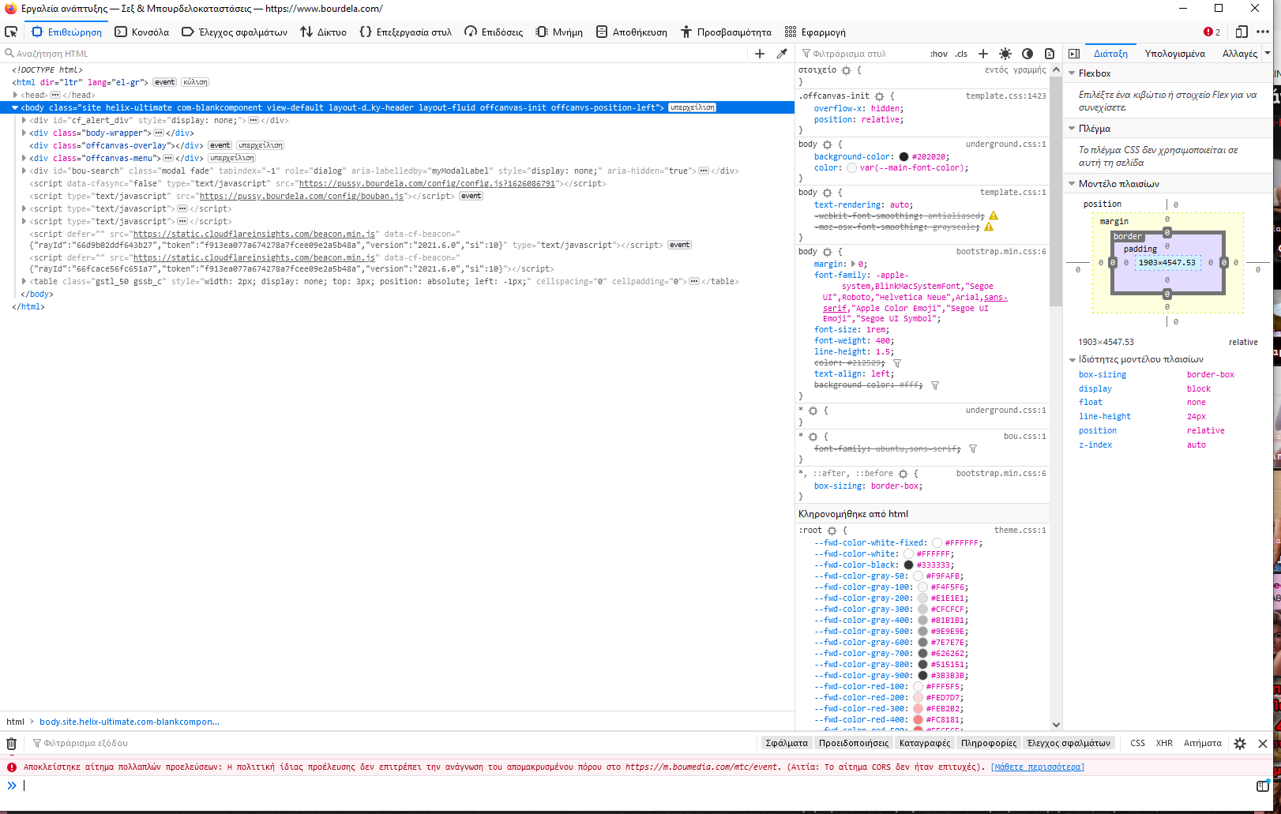Toggle the :hov pseudo-class panel
The image size is (1281, 814).
click(939, 54)
